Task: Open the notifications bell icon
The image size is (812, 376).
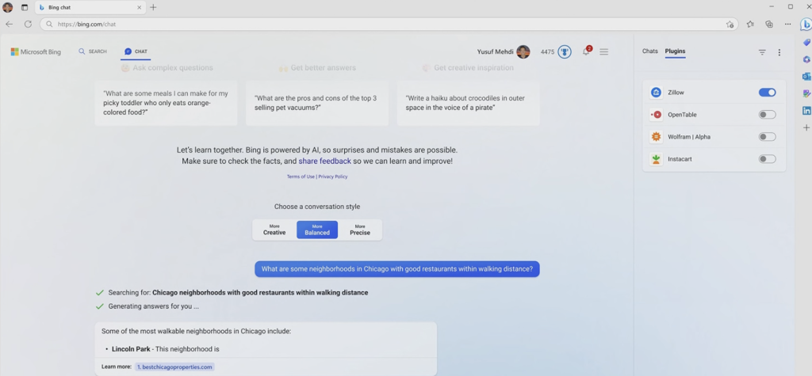Action: (x=586, y=51)
